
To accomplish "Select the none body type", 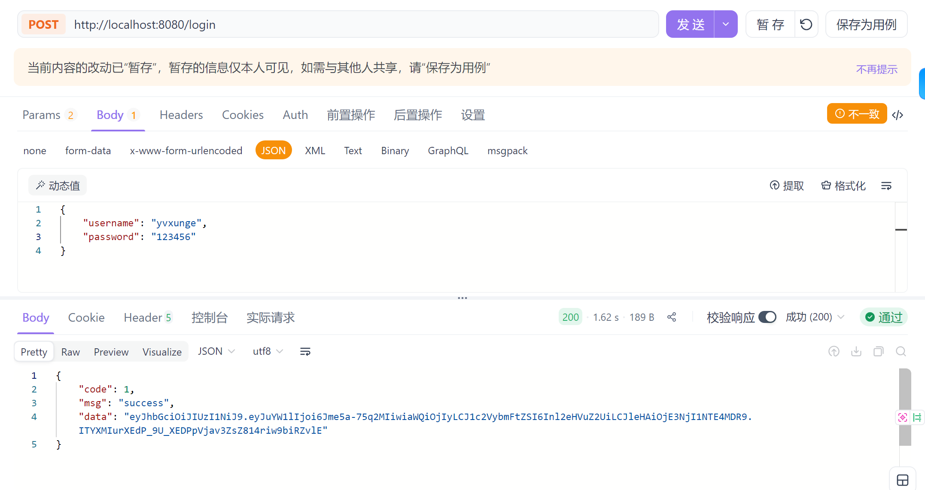I will click(35, 151).
